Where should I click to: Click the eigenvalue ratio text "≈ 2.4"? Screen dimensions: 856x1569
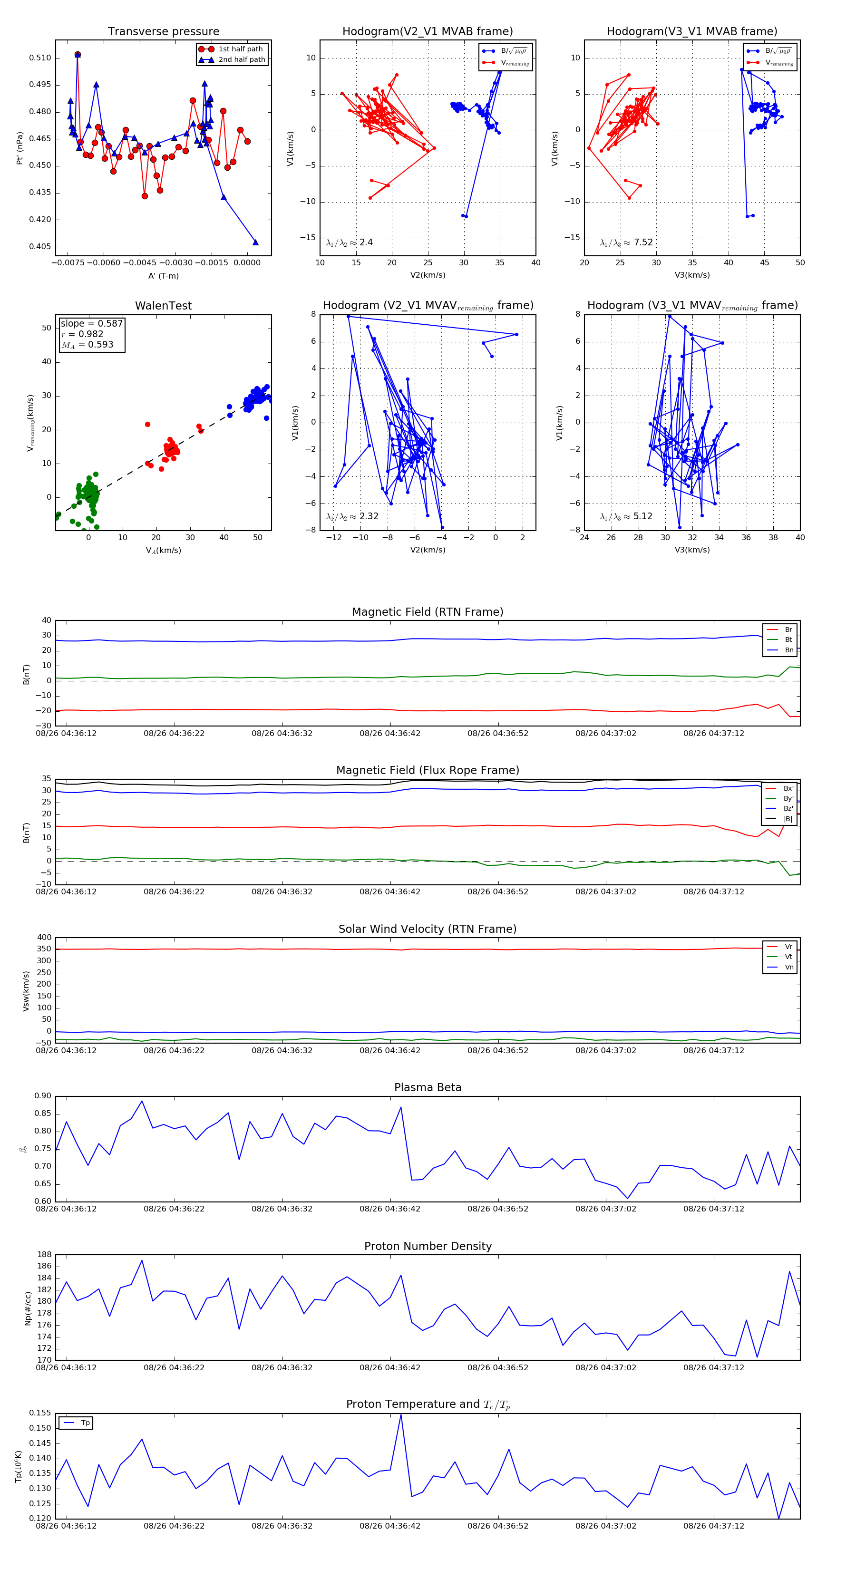tap(349, 242)
